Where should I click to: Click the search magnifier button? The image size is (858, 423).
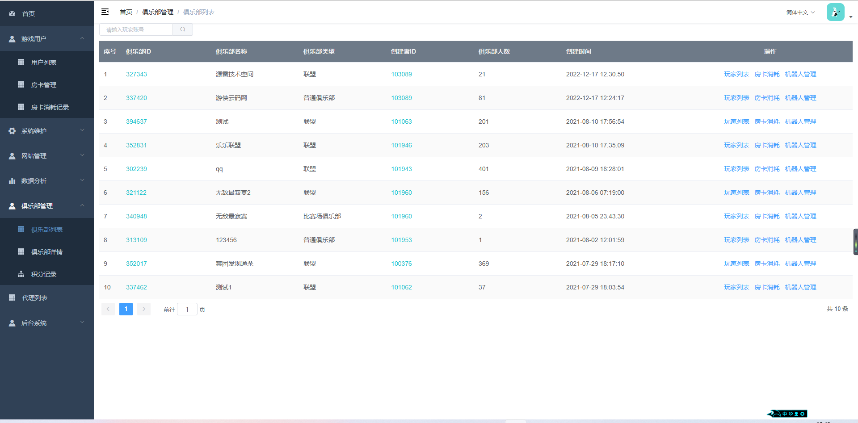click(x=183, y=29)
